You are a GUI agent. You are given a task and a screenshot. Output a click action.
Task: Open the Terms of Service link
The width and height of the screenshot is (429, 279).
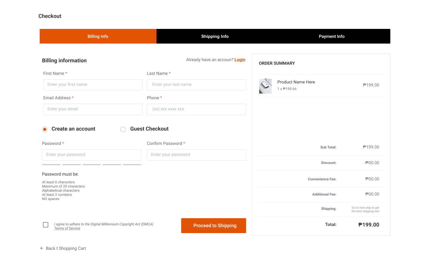(67, 228)
